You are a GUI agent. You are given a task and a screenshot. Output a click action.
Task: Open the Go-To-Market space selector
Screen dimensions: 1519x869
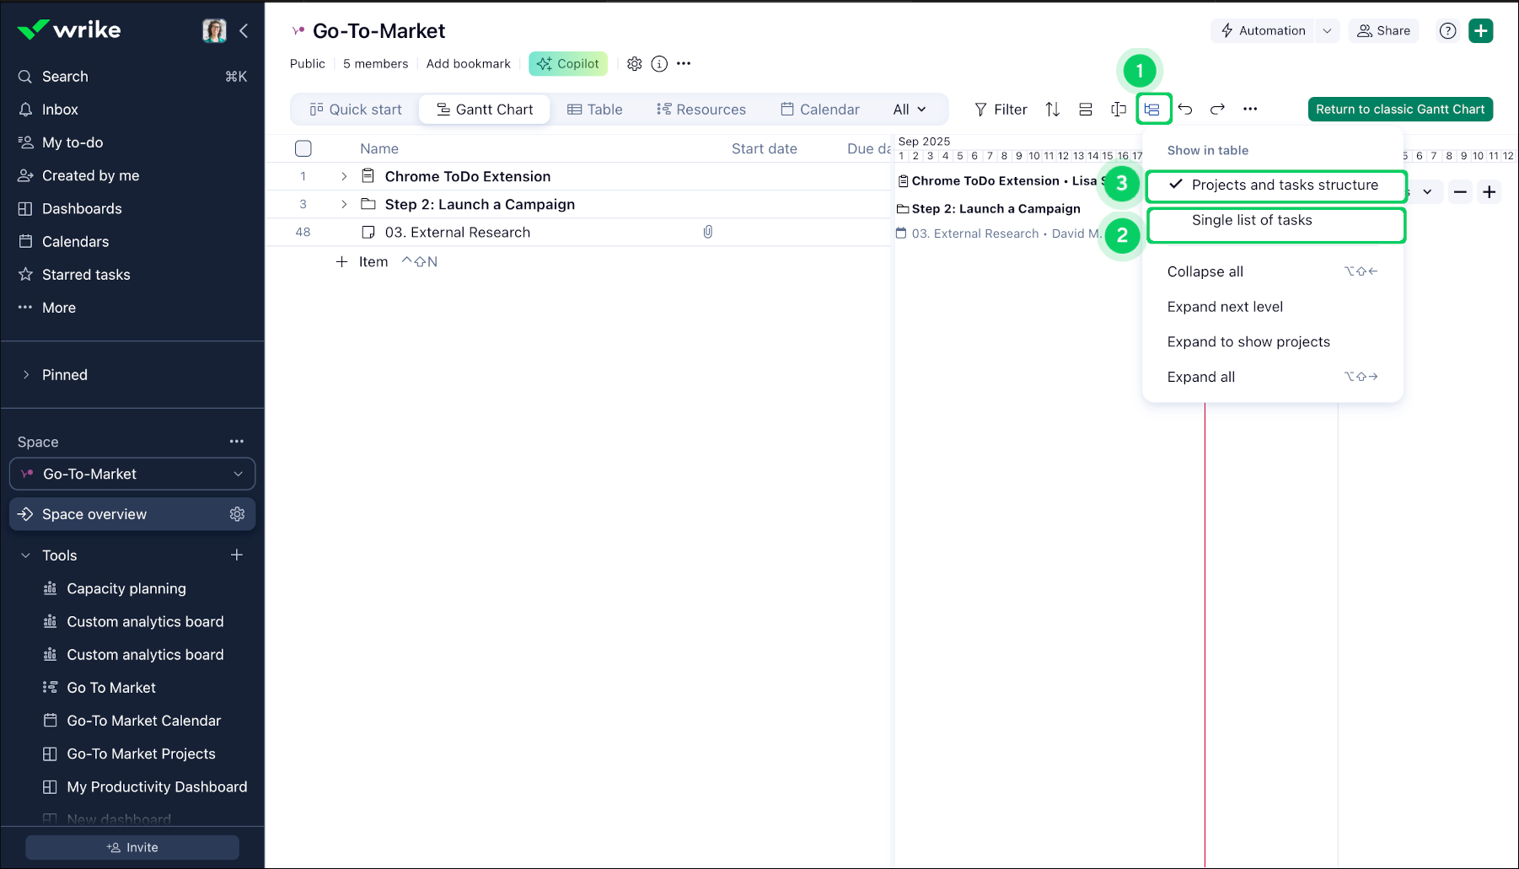132,474
